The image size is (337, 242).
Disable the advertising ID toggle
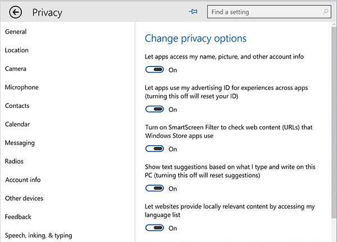coord(154,109)
